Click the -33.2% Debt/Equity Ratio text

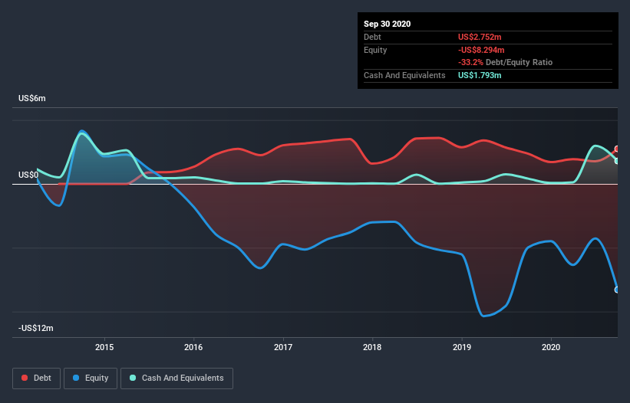click(x=506, y=63)
